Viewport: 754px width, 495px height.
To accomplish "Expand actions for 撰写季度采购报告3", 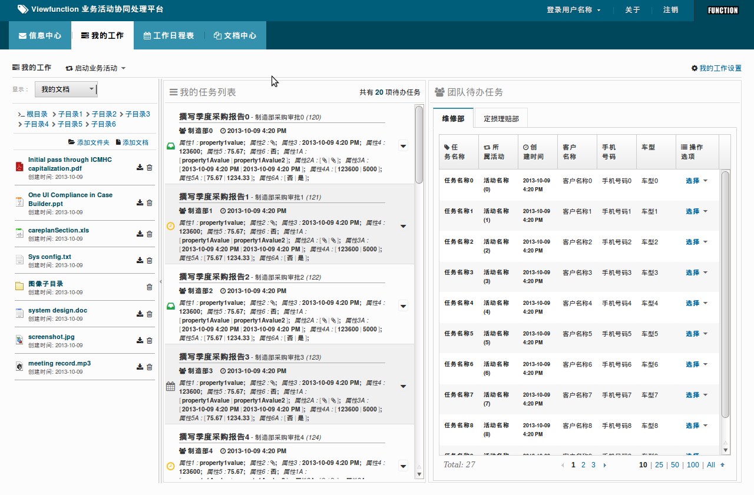I will 404,386.
